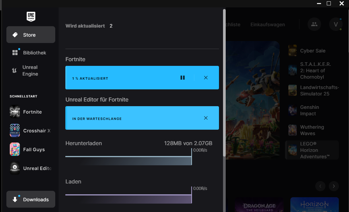Click the 'In der Warteschlange' status bar
The height and width of the screenshot is (212, 349).
coord(142,118)
